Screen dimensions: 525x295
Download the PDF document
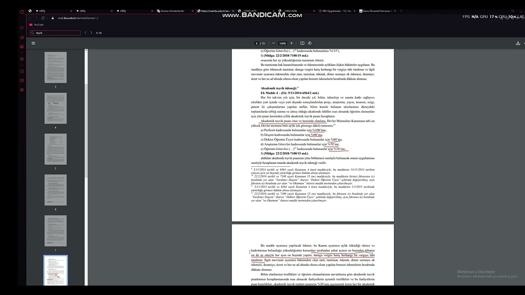click(x=518, y=43)
